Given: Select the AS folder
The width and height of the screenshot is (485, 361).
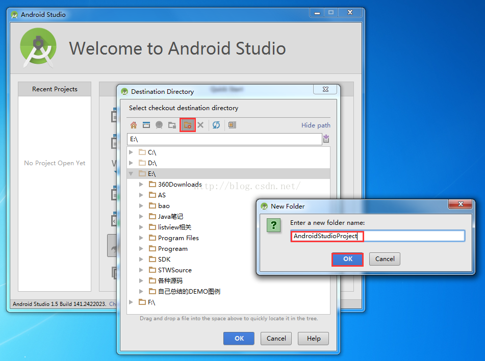Looking at the screenshot, I should (157, 195).
